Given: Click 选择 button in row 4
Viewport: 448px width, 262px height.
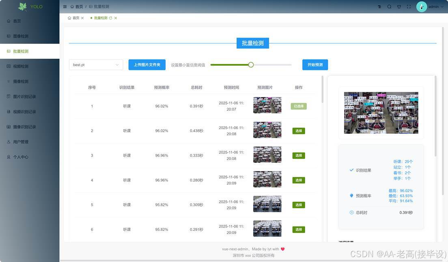Looking at the screenshot, I should [x=299, y=180].
